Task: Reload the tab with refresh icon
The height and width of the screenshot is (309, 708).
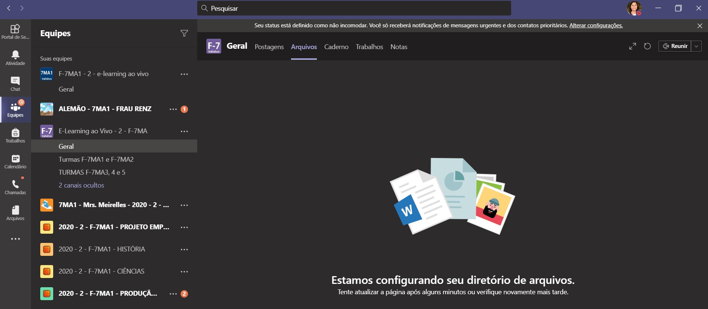Action: [x=647, y=46]
